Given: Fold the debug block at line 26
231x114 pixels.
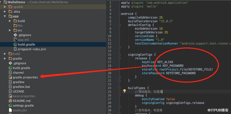Looking at the screenshot, I should click(120, 95).
